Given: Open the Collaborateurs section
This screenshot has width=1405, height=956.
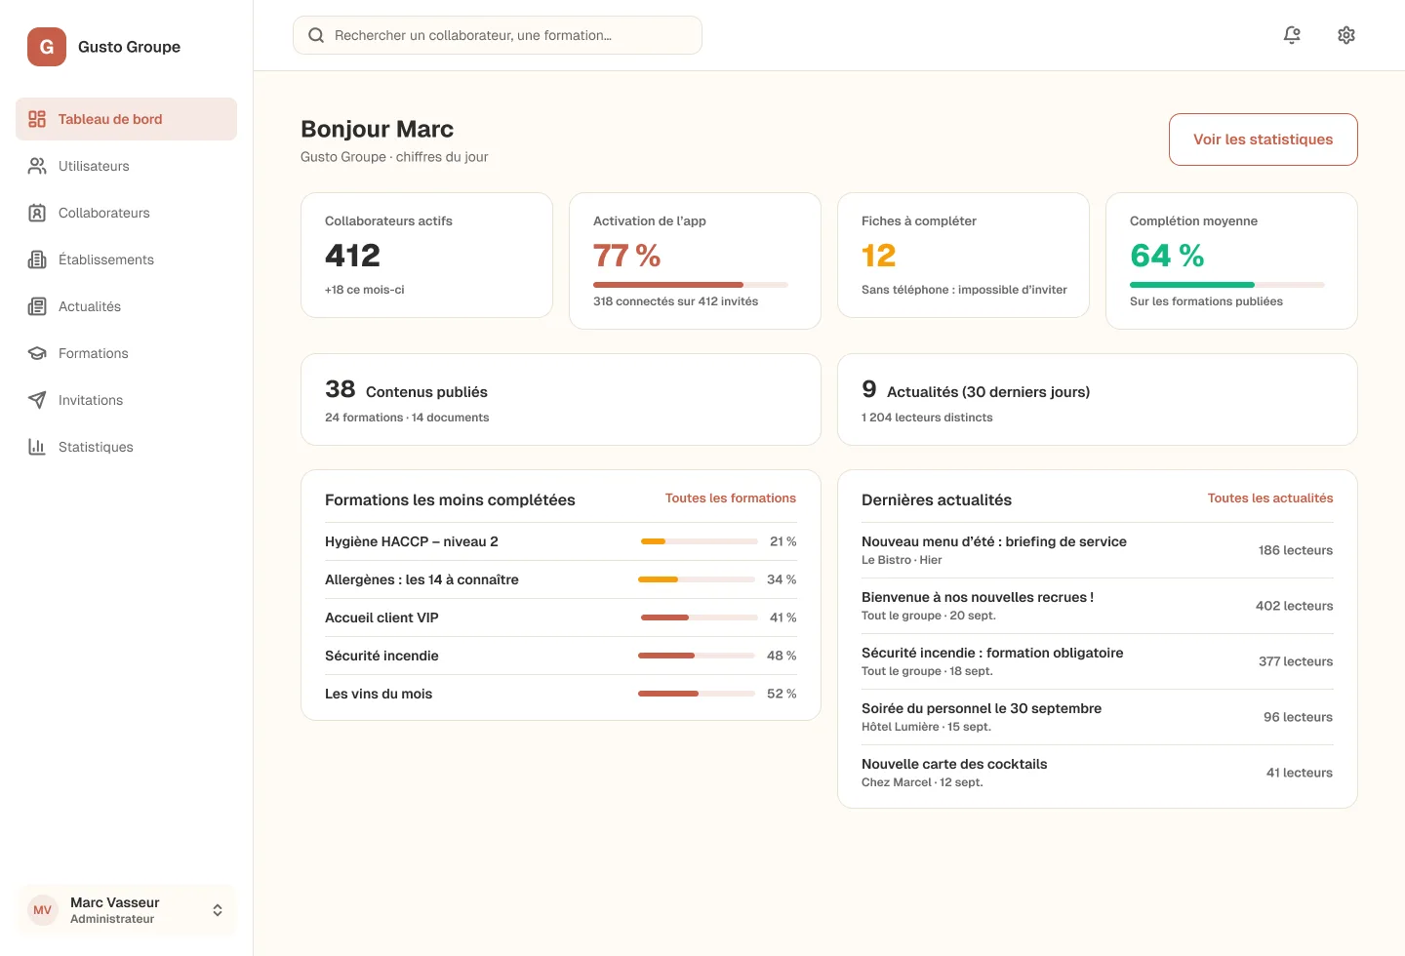Looking at the screenshot, I should pyautogui.click(x=126, y=213).
